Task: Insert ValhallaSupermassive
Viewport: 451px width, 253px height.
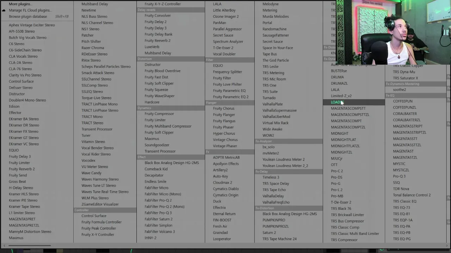Action: (279, 110)
